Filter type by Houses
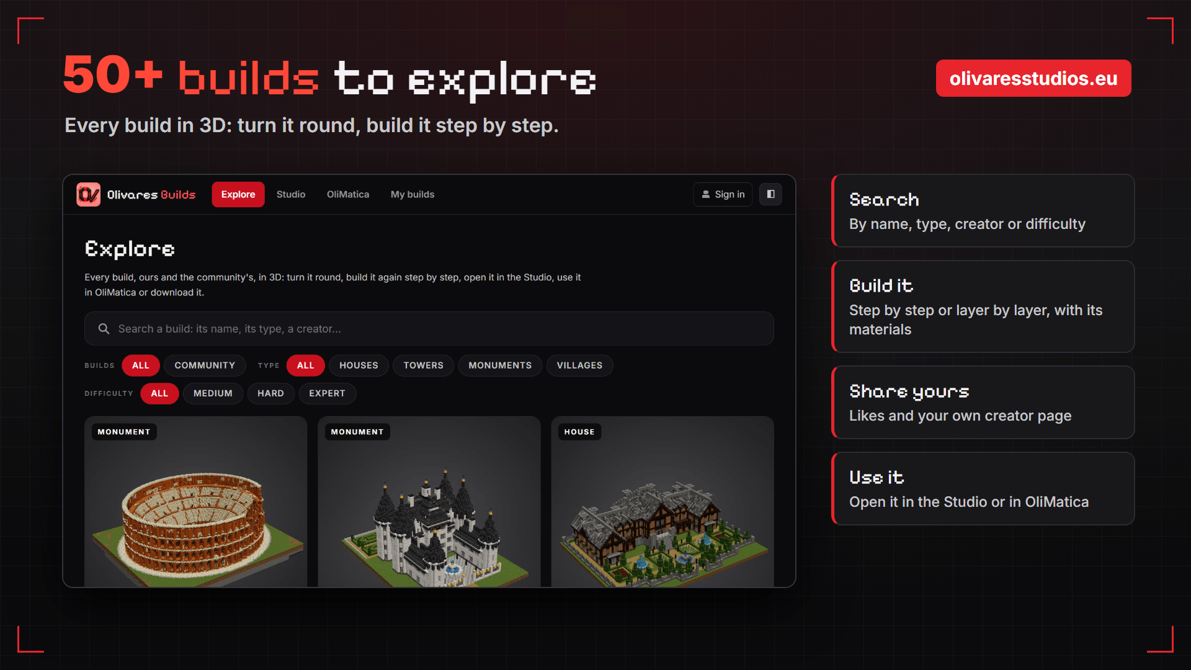Image resolution: width=1191 pixels, height=670 pixels. point(359,365)
